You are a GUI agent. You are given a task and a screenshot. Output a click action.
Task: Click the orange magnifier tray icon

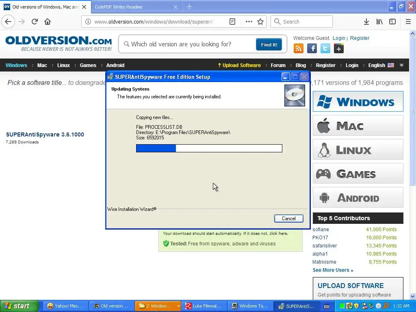point(386,306)
